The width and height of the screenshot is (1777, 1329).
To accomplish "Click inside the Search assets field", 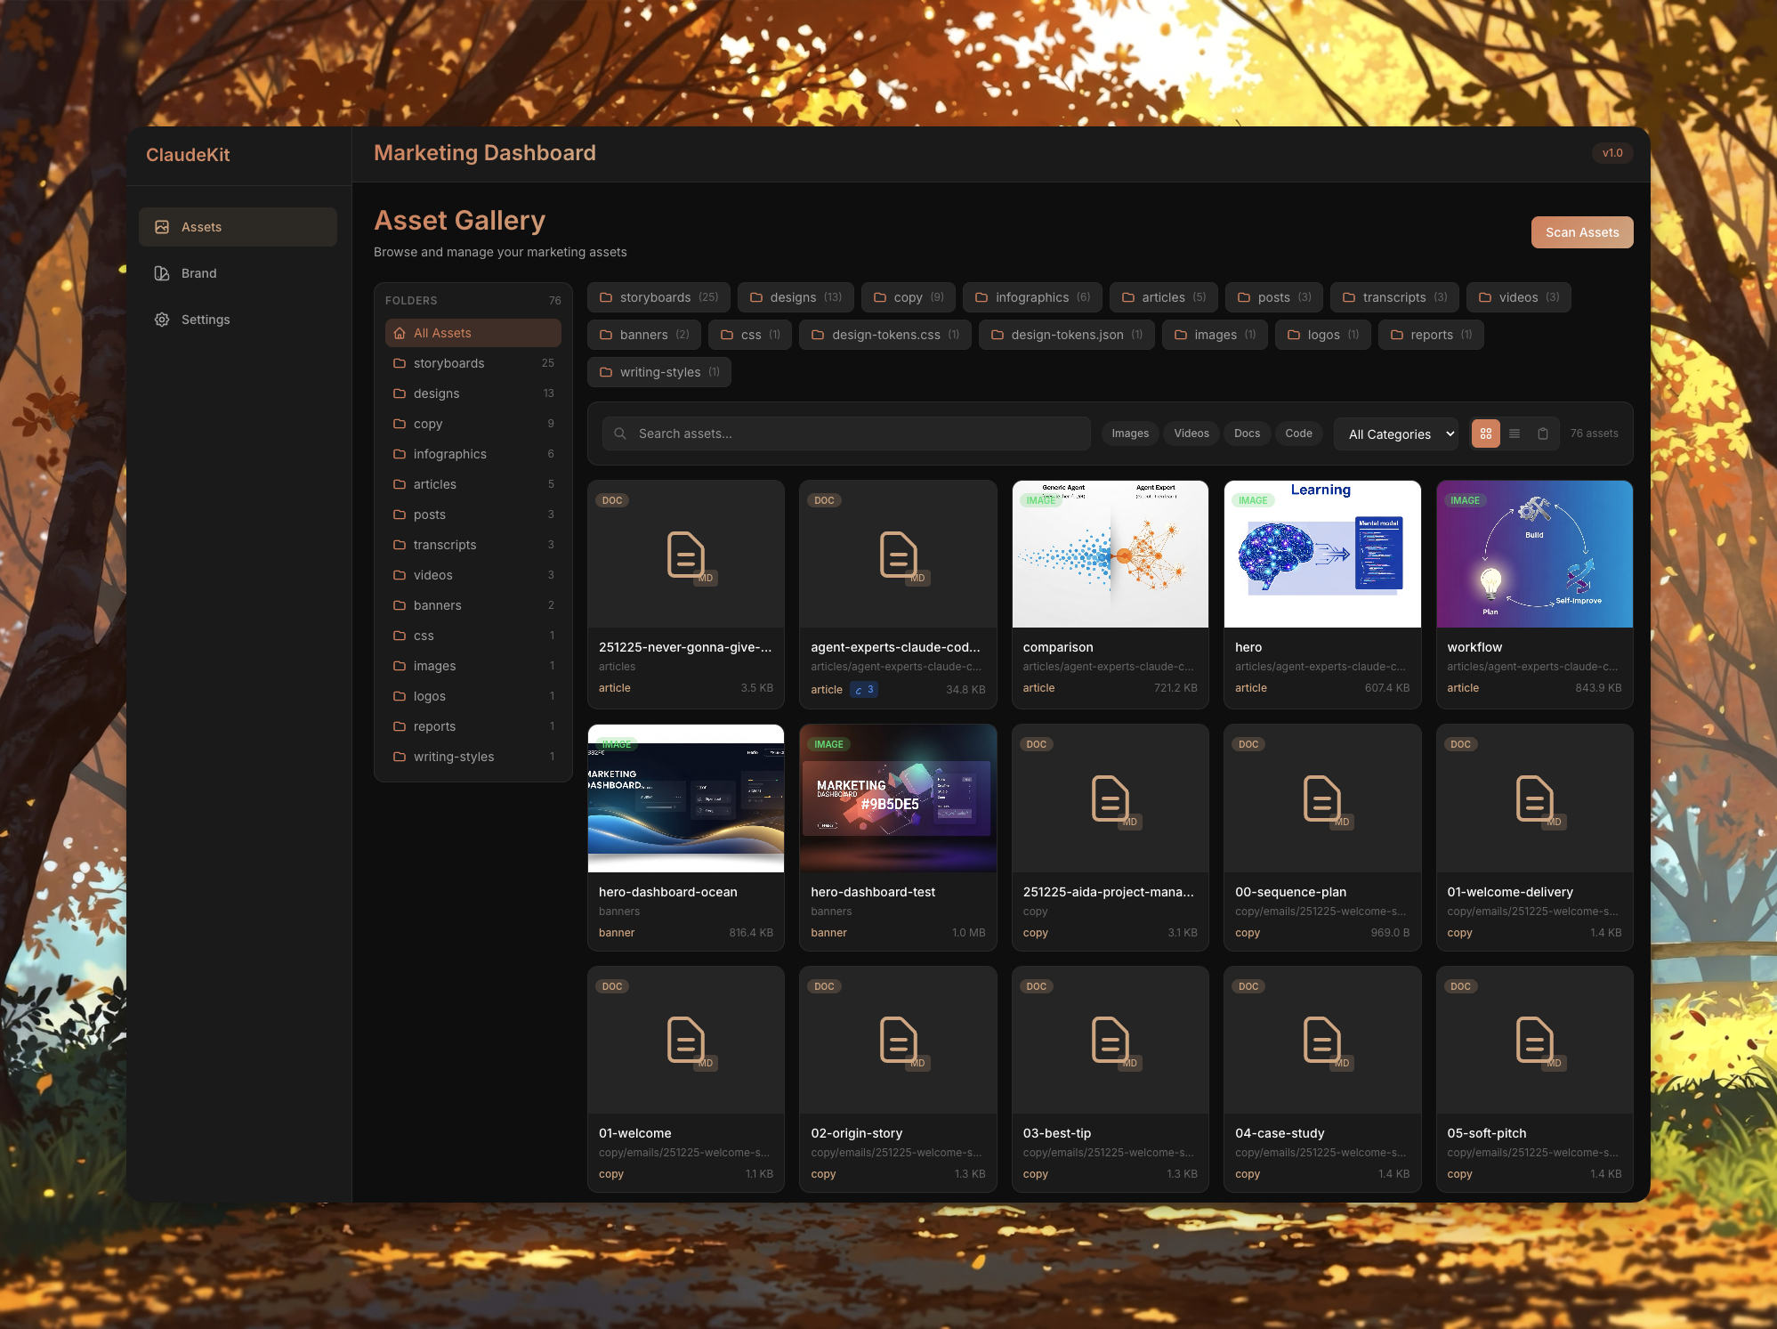I will point(845,434).
